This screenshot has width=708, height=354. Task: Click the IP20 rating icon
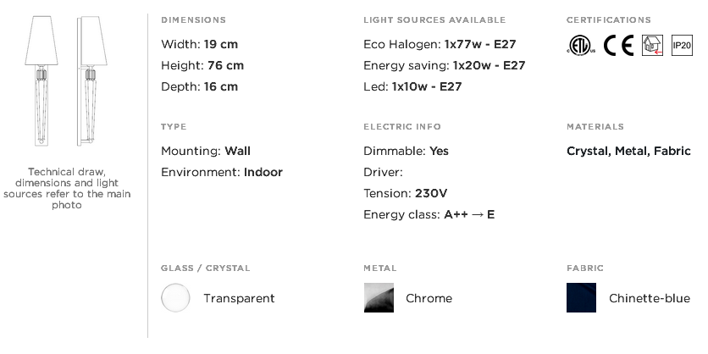(682, 45)
